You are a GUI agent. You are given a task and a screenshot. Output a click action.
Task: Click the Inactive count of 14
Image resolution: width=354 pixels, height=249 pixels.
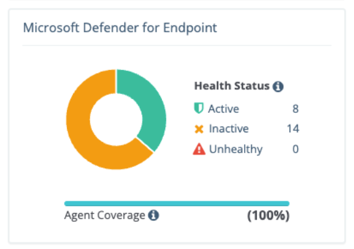click(x=293, y=128)
